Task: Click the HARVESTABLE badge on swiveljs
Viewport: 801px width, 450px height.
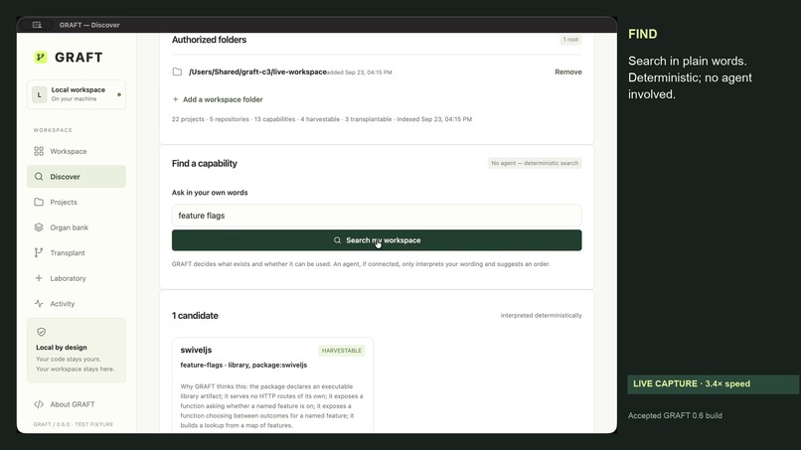Action: (342, 351)
